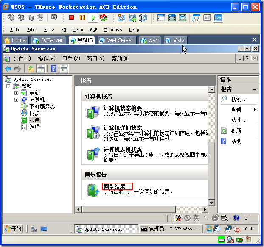Click the Take Snapshot icon
This screenshot has width=264, height=247.
[x=121, y=18]
